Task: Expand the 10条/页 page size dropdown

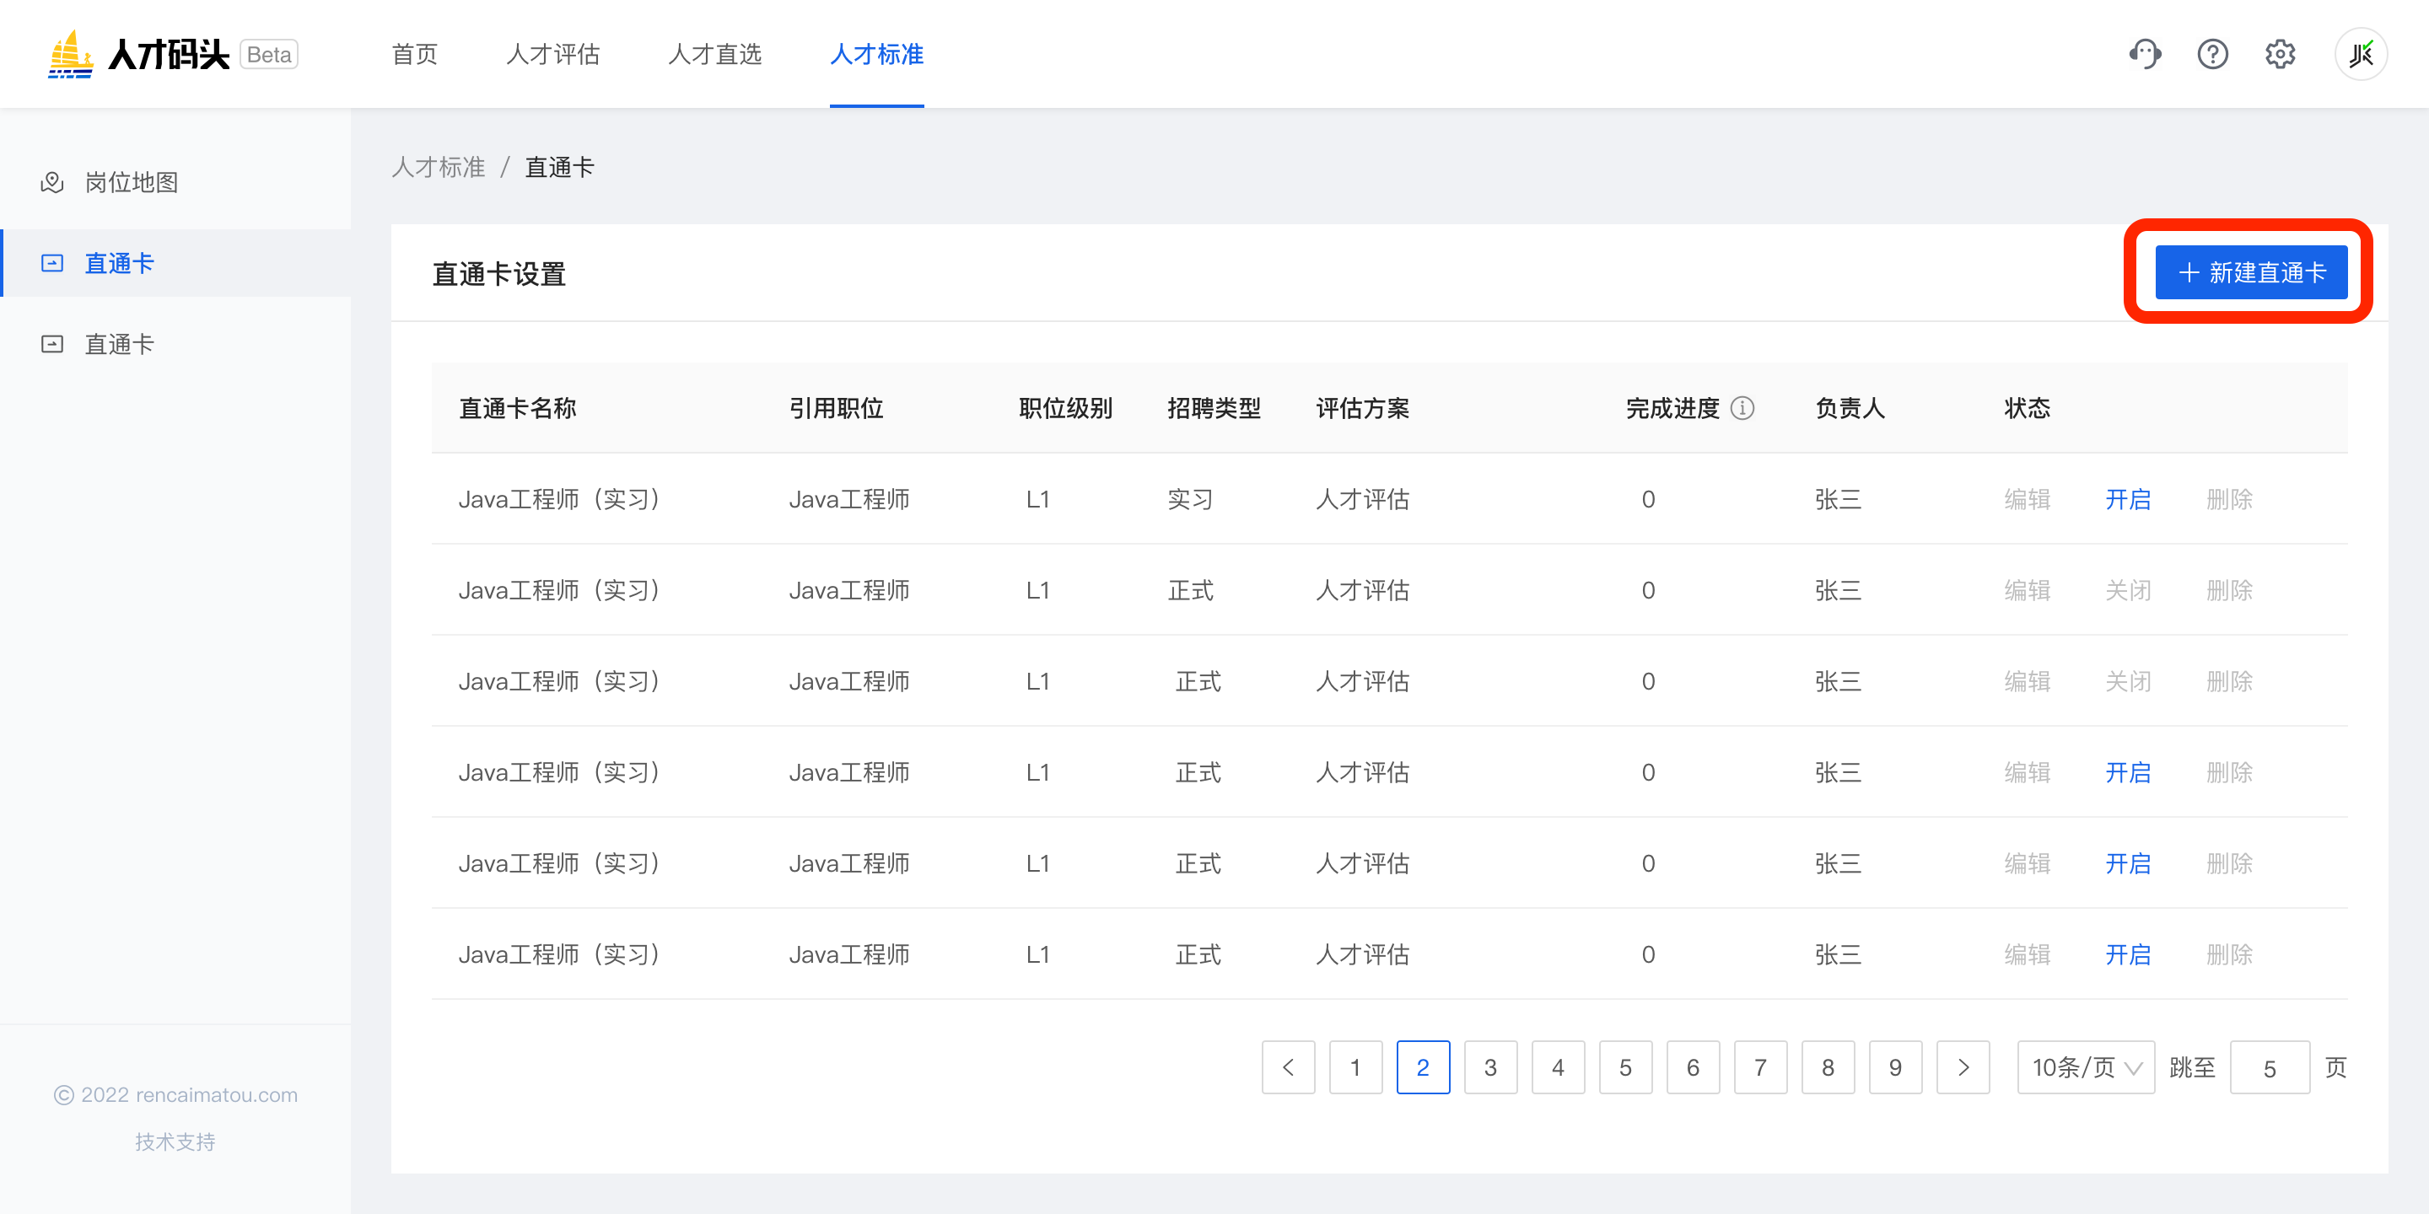Action: coord(2085,1068)
